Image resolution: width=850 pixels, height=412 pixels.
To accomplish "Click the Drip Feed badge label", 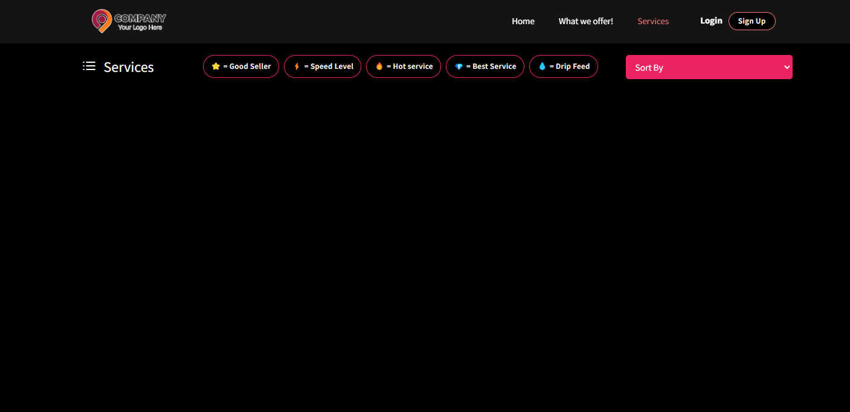I will pos(572,66).
